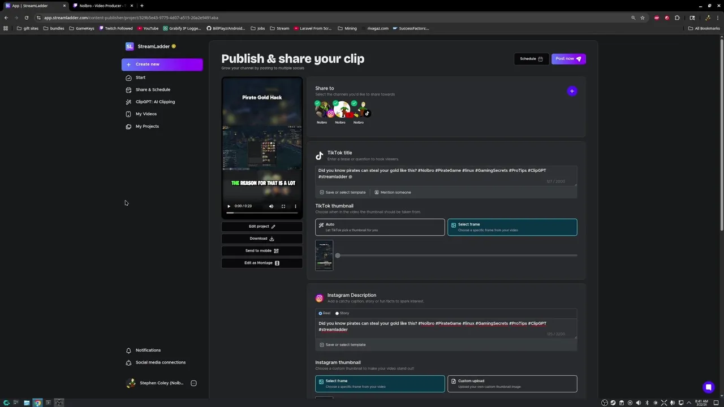The height and width of the screenshot is (407, 724).
Task: Click the Instagram logo beside Description
Action: point(320,298)
